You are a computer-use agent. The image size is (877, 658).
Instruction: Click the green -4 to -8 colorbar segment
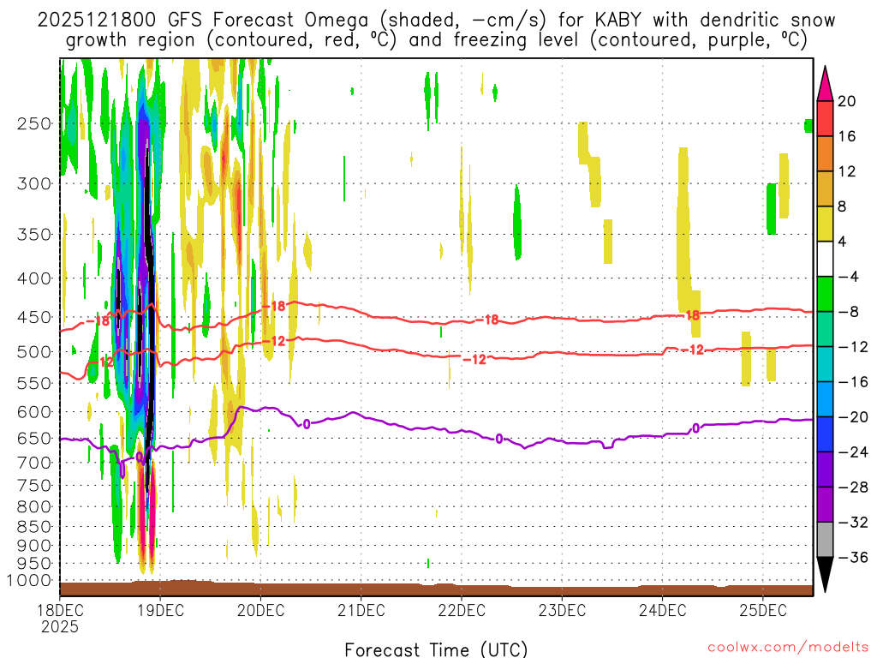tap(825, 294)
